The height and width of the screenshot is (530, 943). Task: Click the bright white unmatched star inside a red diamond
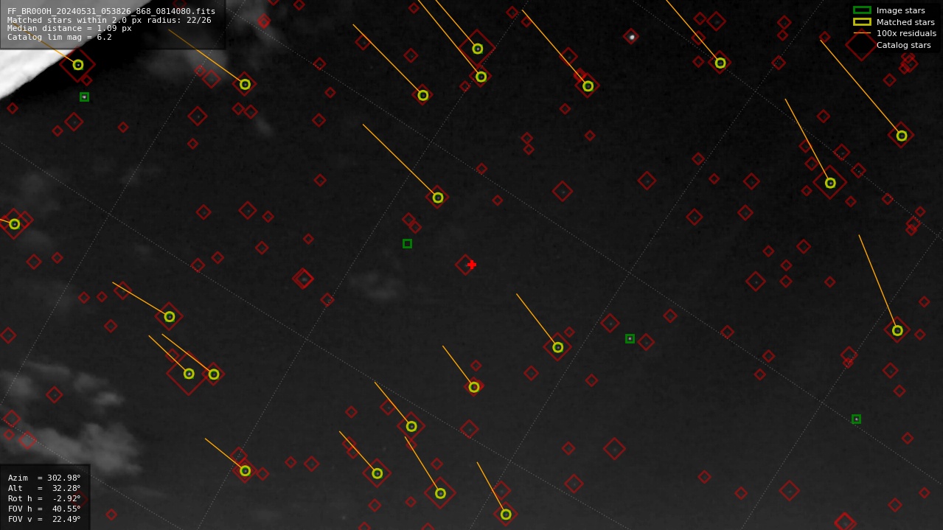[631, 37]
